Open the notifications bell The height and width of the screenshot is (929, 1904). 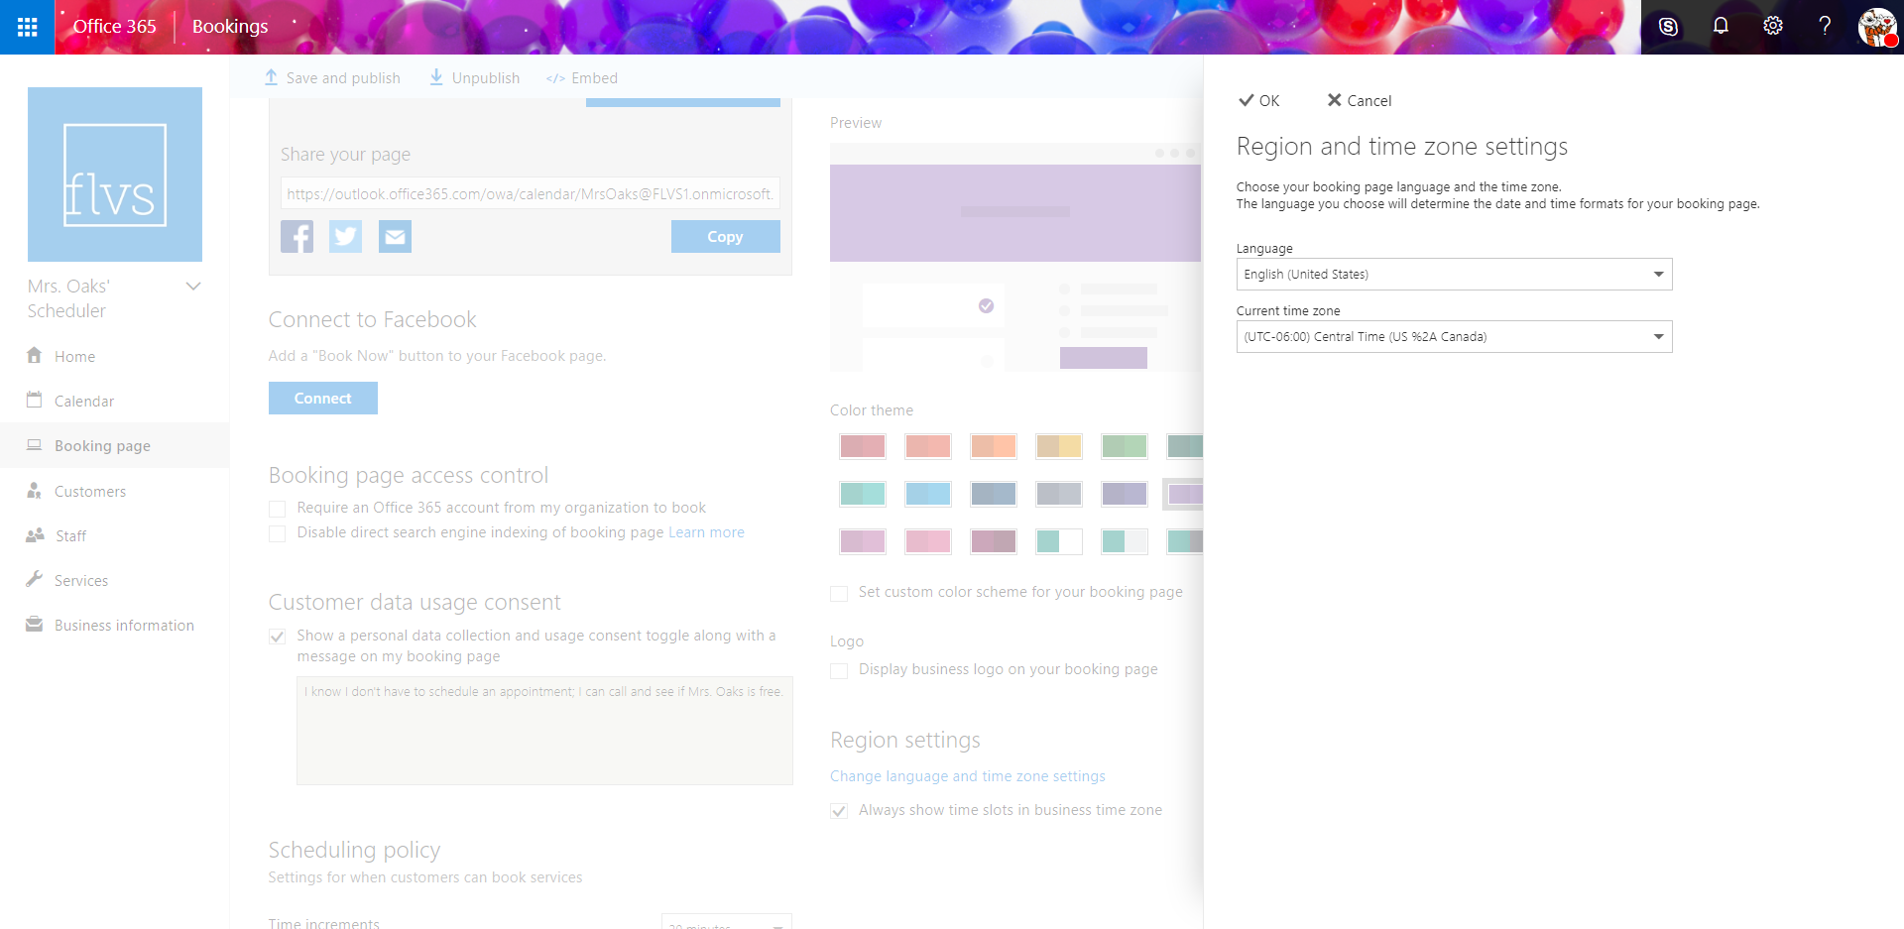[1721, 27]
